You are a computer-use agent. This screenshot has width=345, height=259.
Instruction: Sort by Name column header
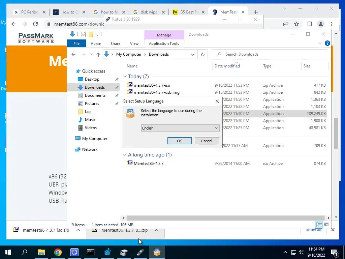click(132, 66)
